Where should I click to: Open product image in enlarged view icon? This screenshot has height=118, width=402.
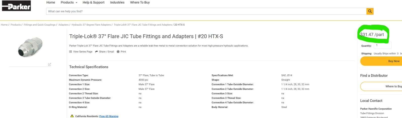point(49,64)
